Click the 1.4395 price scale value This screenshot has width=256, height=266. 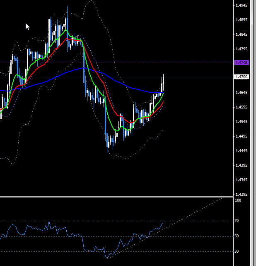click(x=241, y=165)
